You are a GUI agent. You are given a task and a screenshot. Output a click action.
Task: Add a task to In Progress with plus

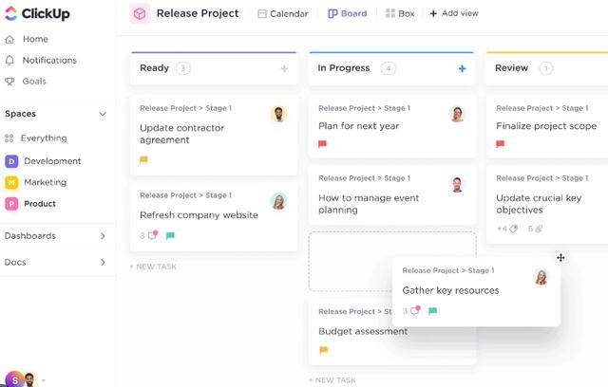coord(462,68)
